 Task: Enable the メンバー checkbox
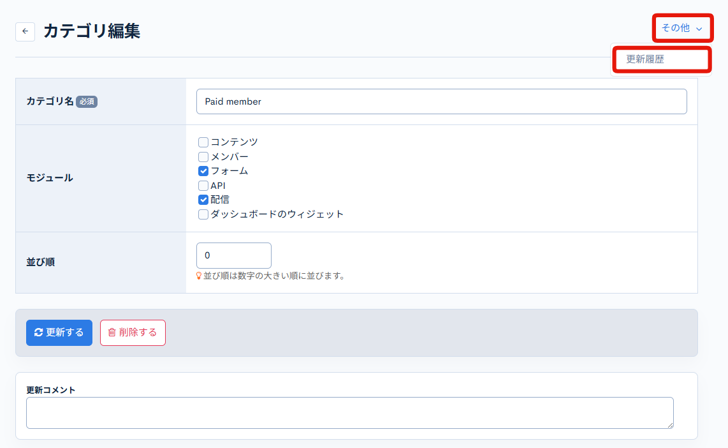pos(203,156)
